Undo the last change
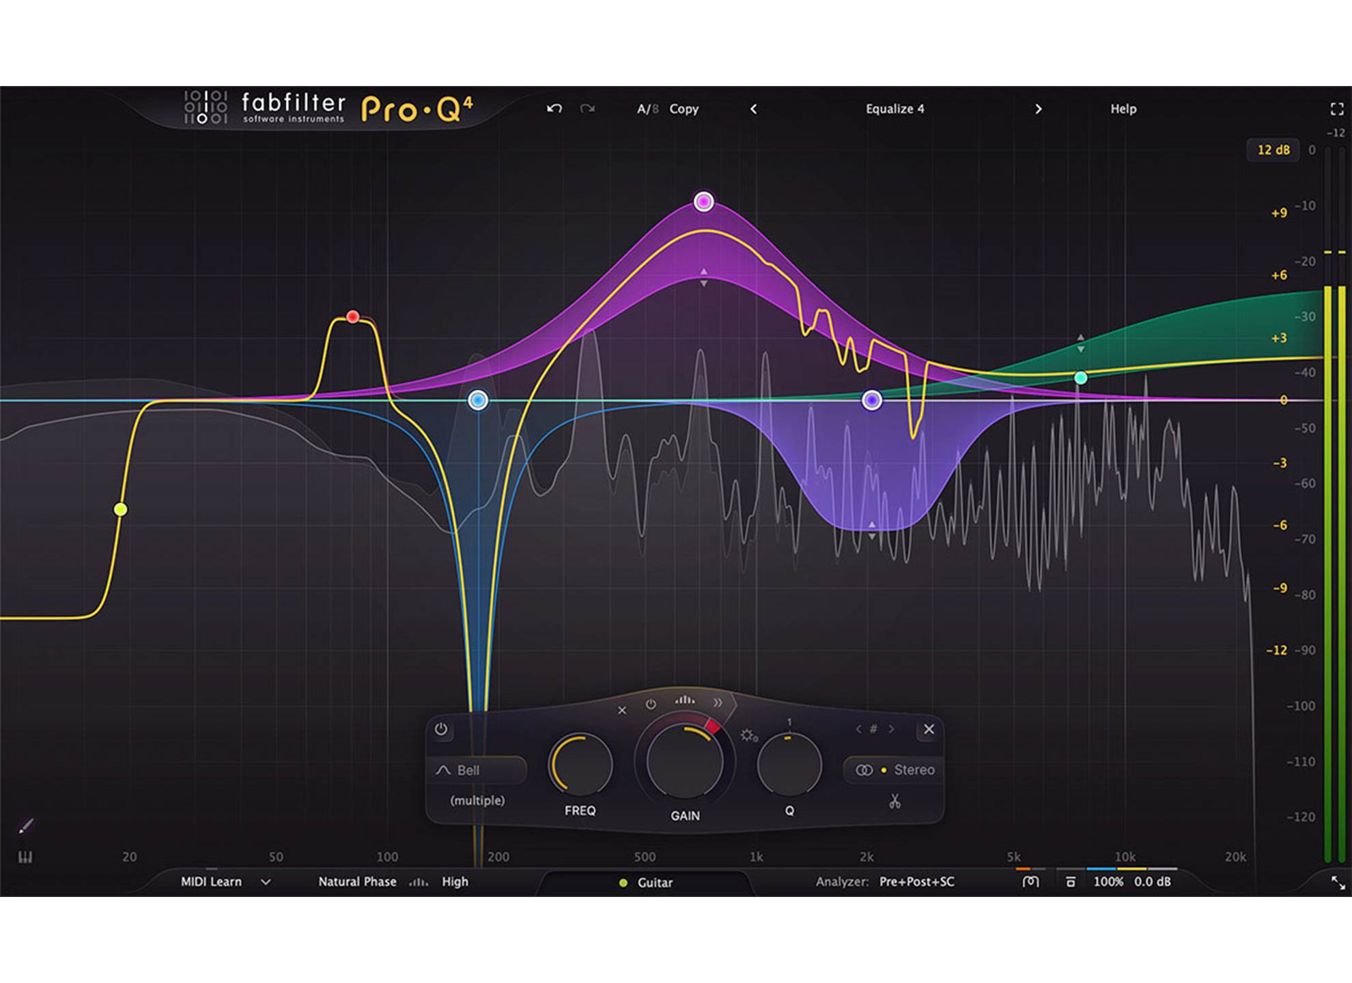The image size is (1352, 983). (x=554, y=109)
